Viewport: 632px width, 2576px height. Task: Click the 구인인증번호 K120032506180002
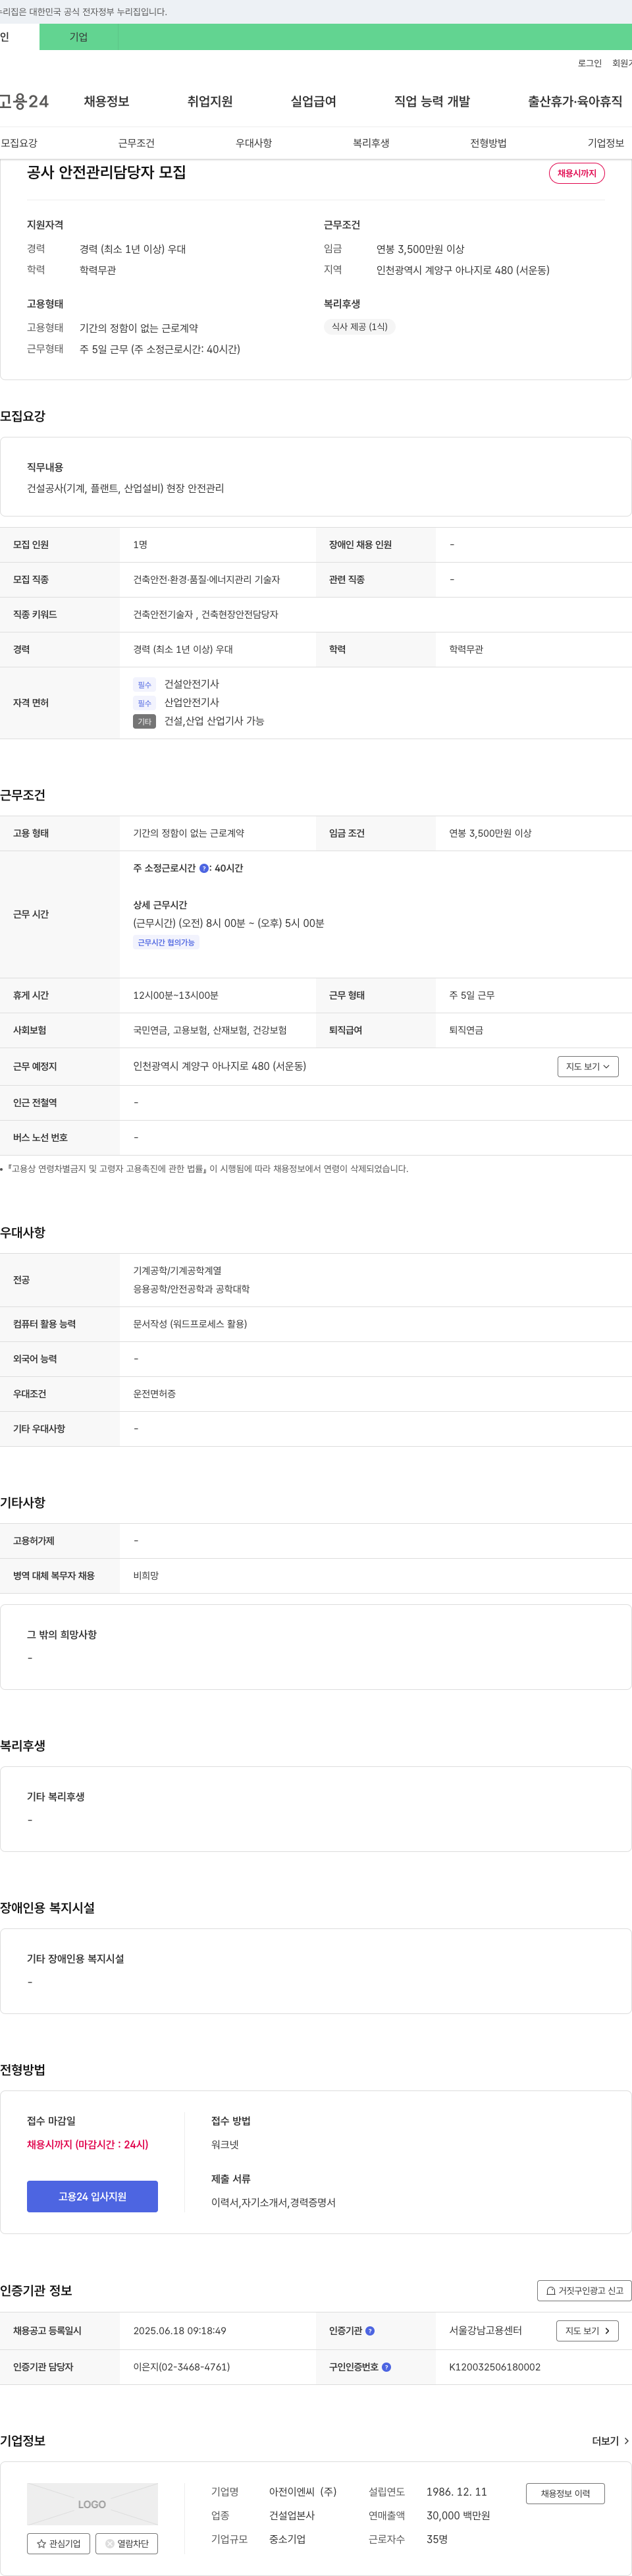[x=495, y=2367]
